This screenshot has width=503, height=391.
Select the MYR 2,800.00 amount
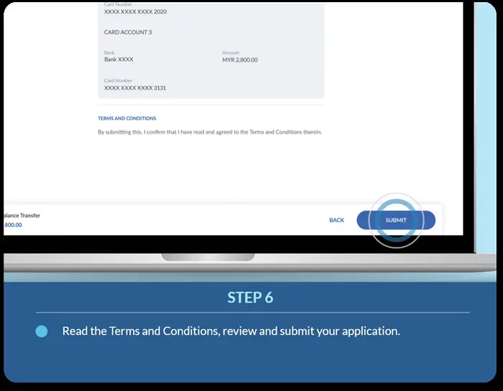click(240, 60)
